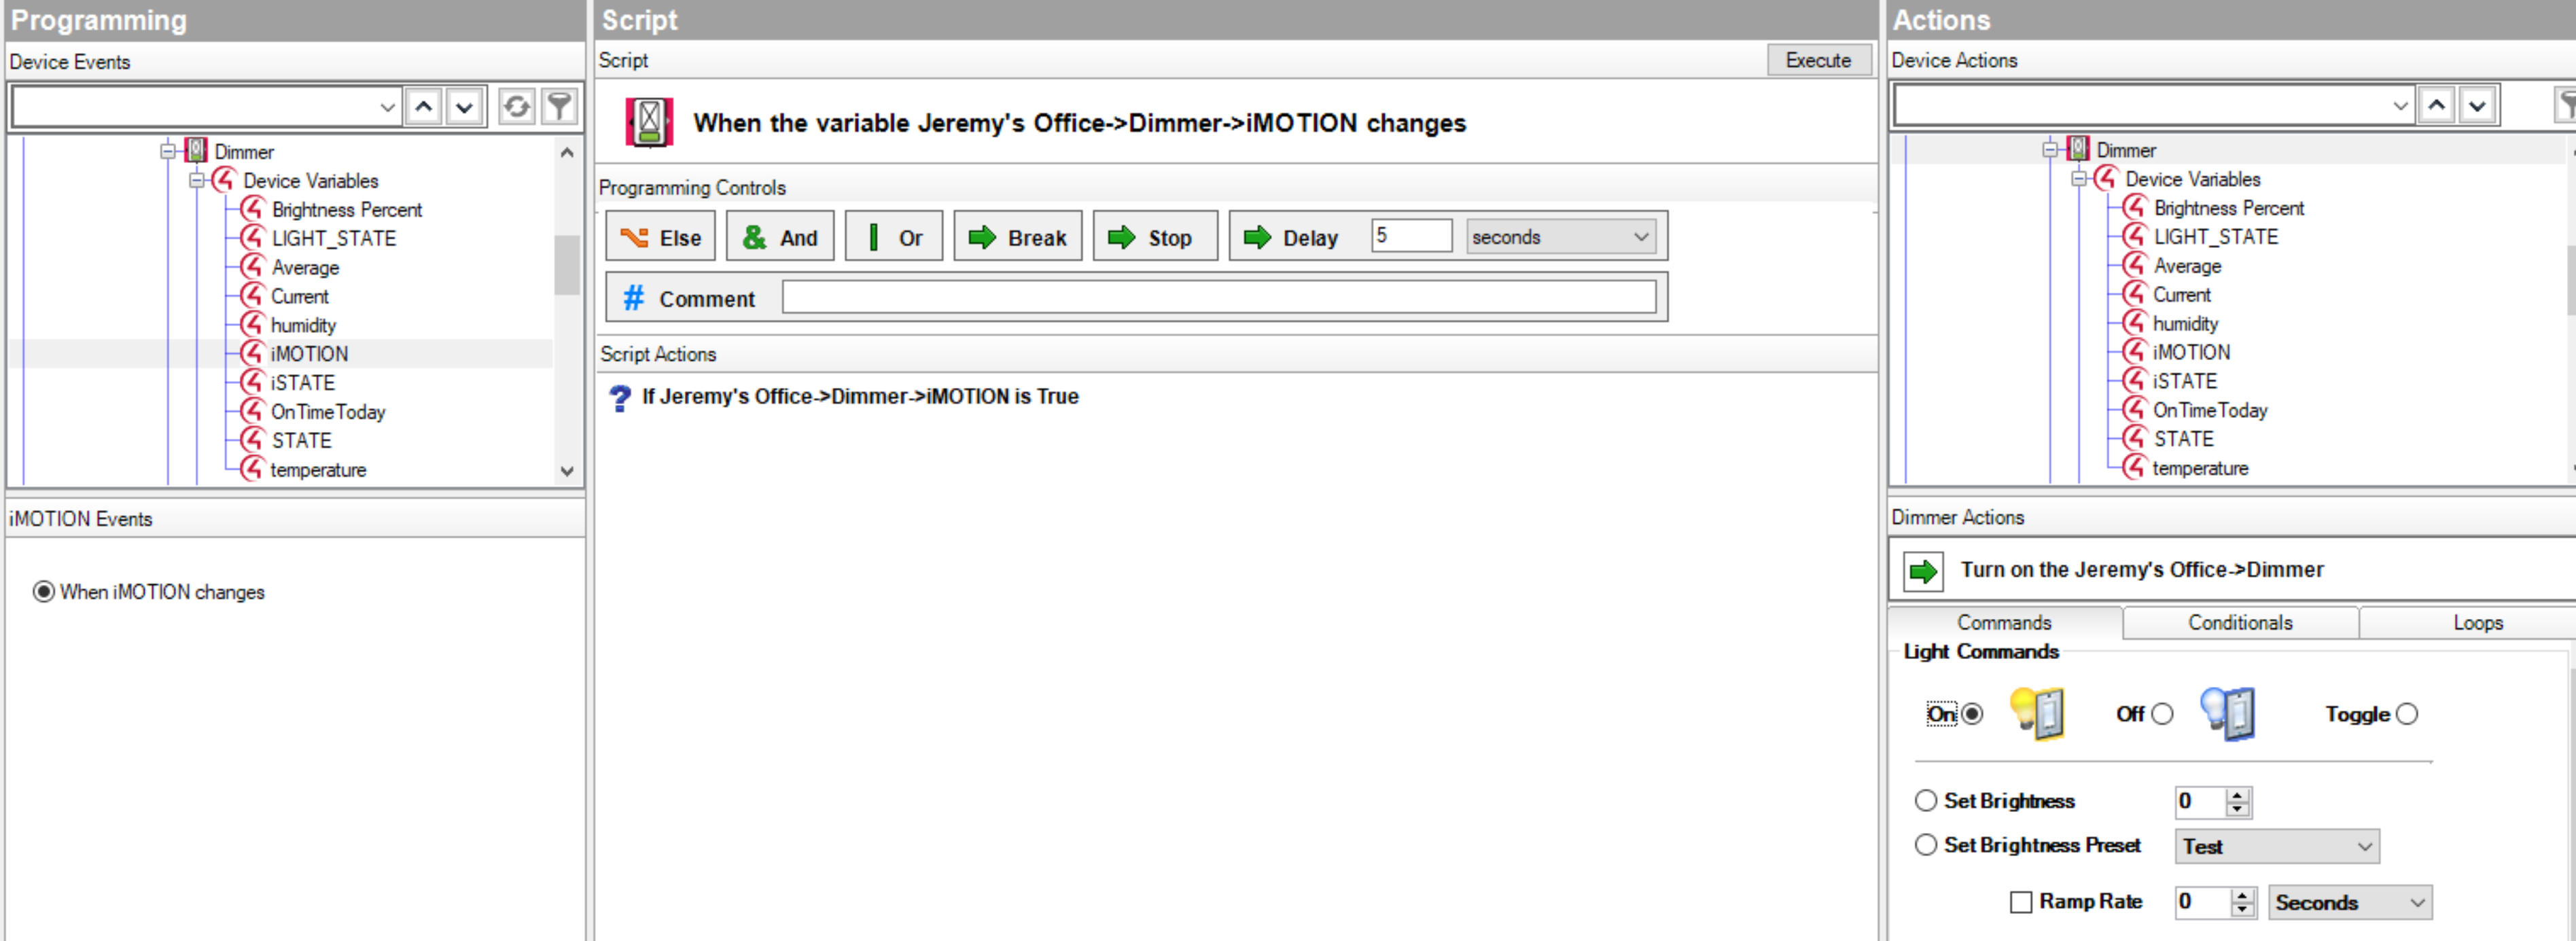Image resolution: width=2576 pixels, height=941 pixels.
Task: Click the Dimmer device icon in Device Events tree
Action: pos(197,151)
